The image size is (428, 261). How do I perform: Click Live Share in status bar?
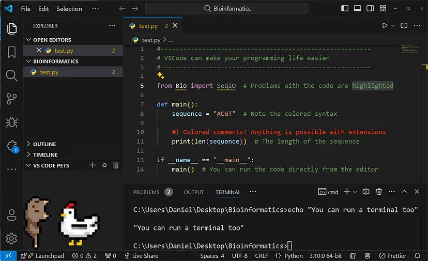coord(141,256)
